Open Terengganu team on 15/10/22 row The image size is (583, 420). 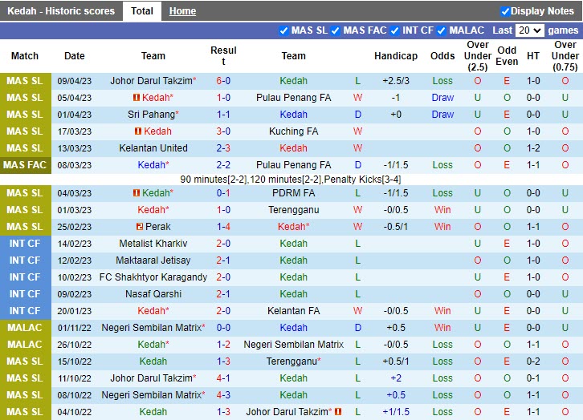pyautogui.click(x=291, y=361)
